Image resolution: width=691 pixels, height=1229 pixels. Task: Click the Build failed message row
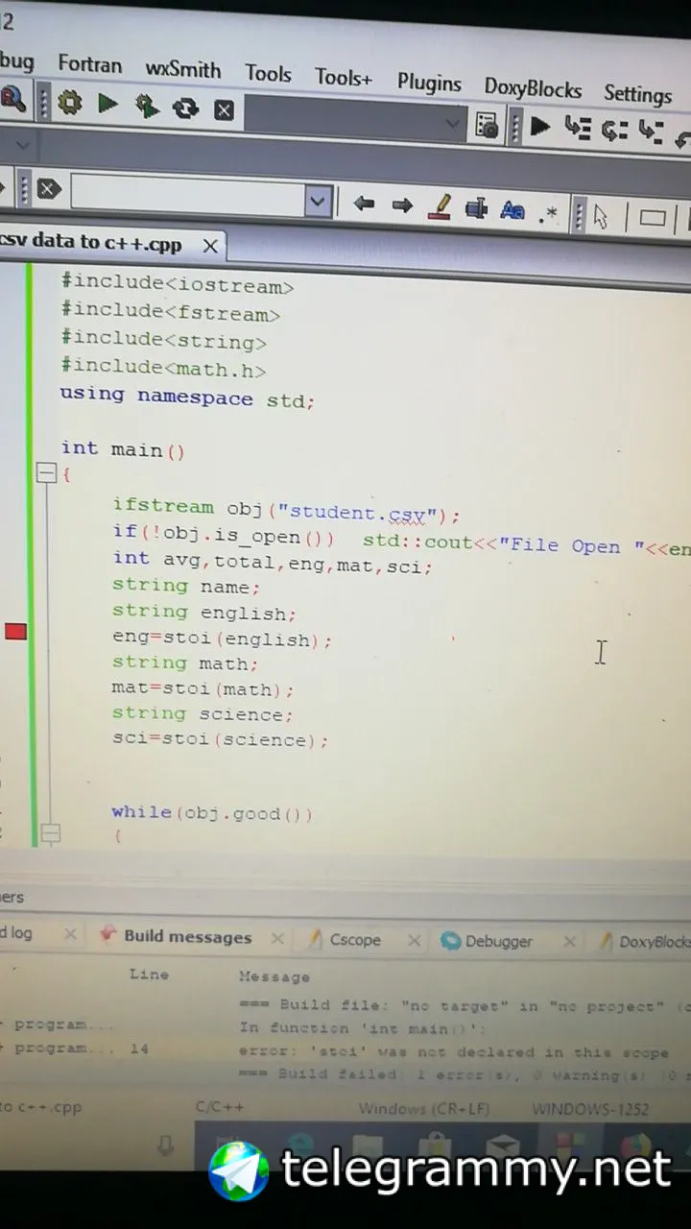pyautogui.click(x=464, y=1074)
